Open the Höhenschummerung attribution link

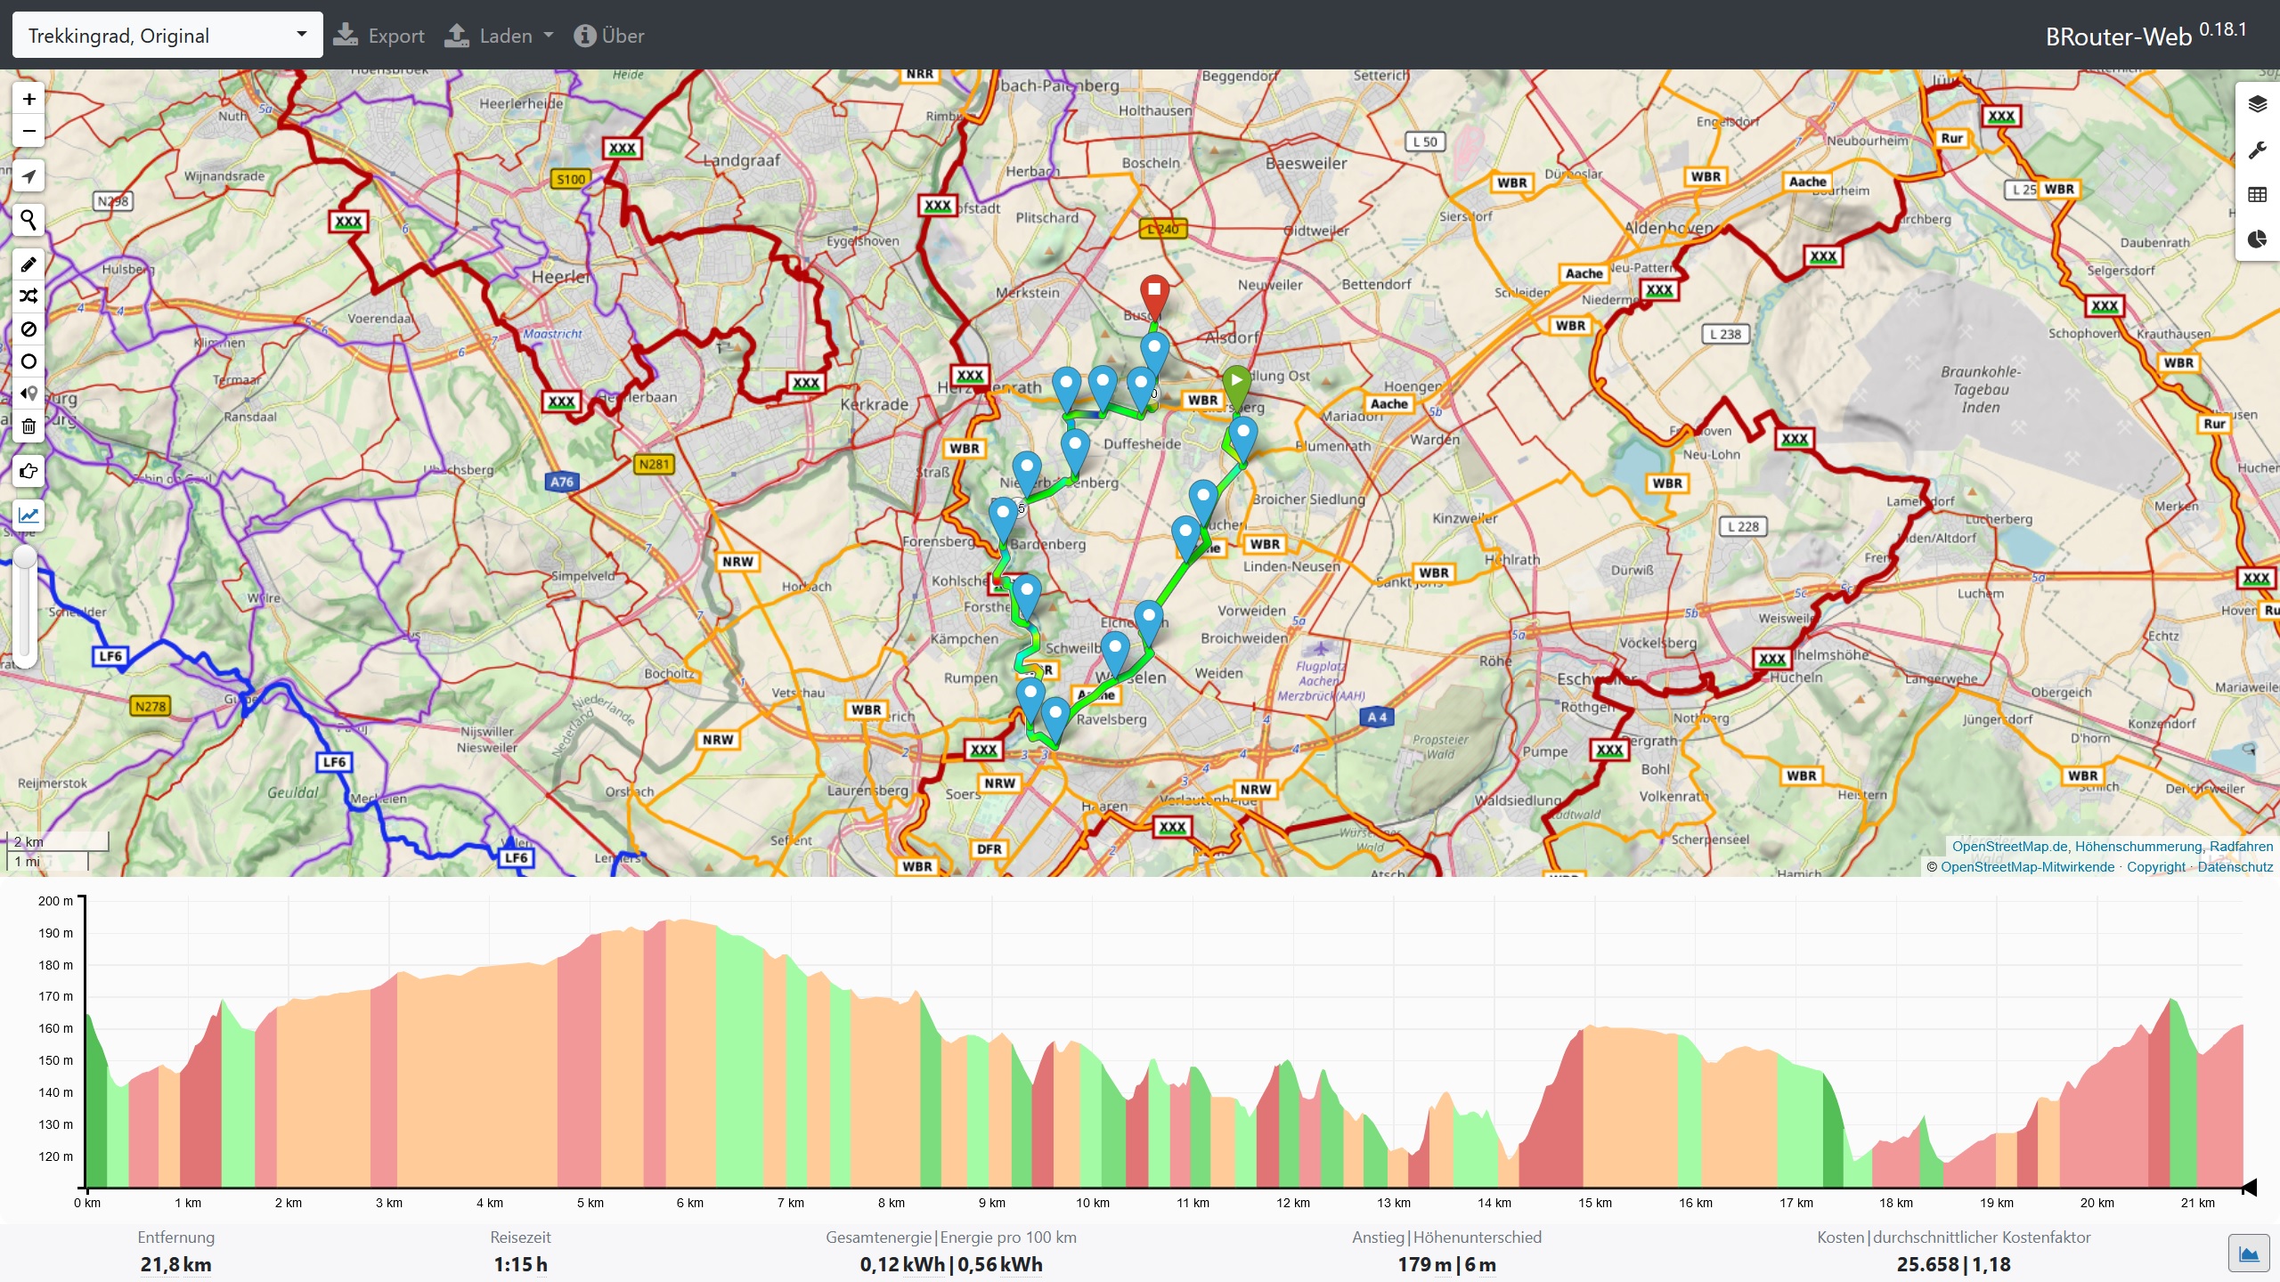[x=2138, y=847]
